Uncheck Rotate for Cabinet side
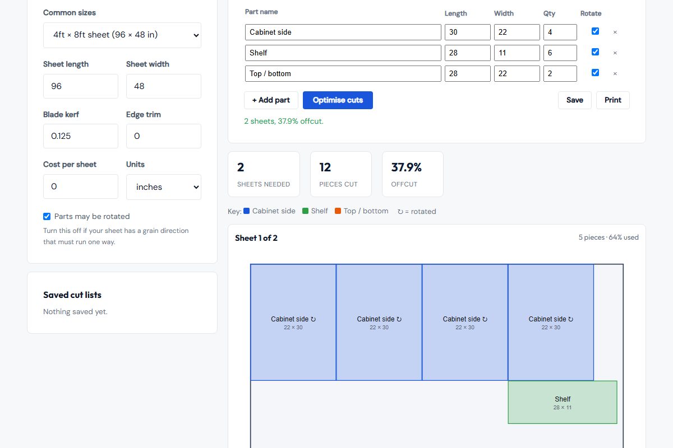The image size is (673, 448). (596, 31)
